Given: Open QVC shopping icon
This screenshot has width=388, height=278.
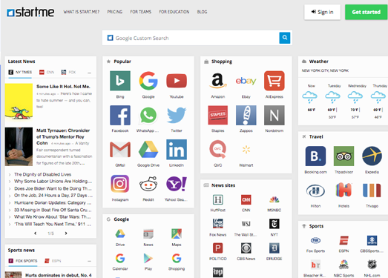Looking at the screenshot, I should pos(218,149).
